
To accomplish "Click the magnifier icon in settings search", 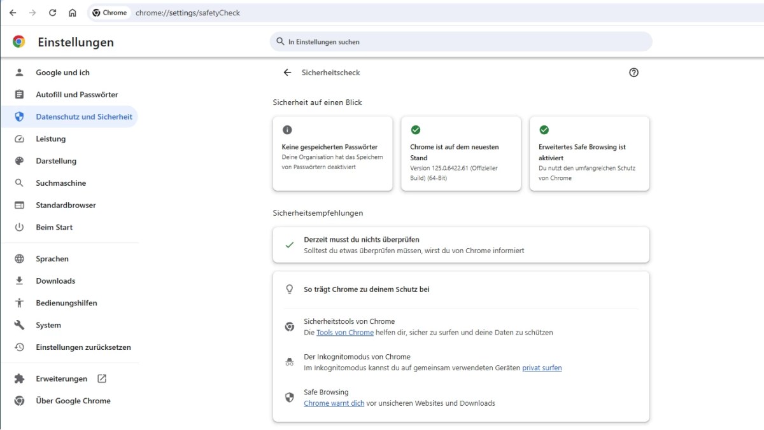I will 280,42.
